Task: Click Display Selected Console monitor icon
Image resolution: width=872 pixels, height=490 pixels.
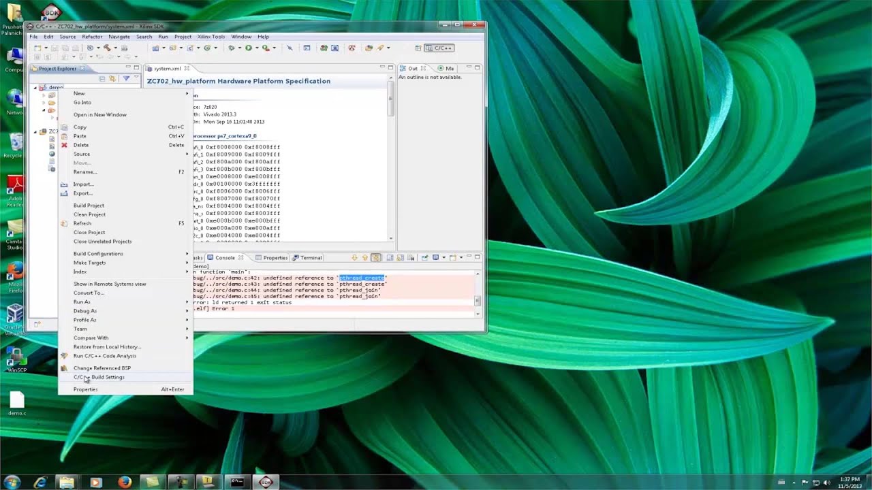Action: 435,258
